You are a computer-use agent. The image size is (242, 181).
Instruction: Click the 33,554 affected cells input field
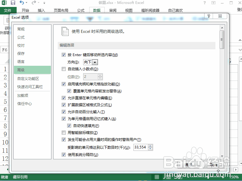141,147
